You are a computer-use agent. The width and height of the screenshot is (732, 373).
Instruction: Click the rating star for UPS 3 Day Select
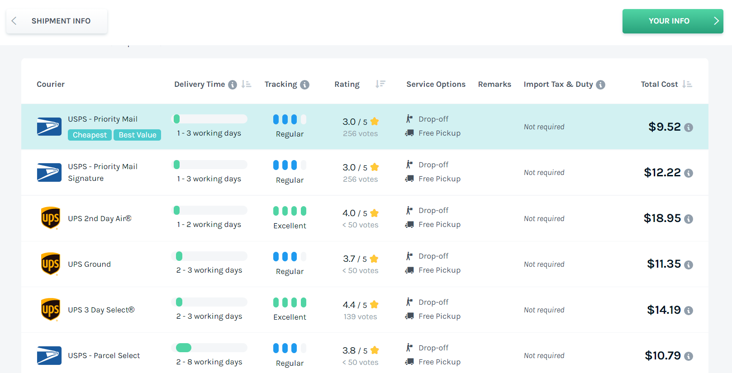pos(374,305)
